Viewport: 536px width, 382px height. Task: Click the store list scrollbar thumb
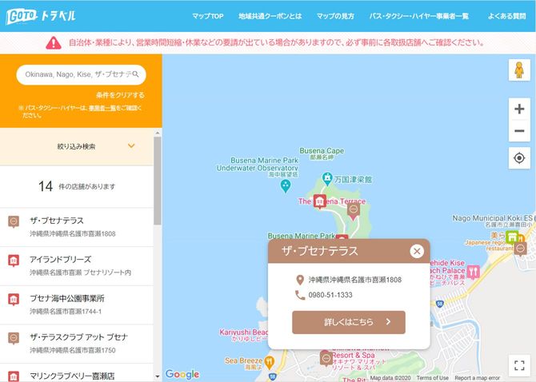pyautogui.click(x=158, y=181)
